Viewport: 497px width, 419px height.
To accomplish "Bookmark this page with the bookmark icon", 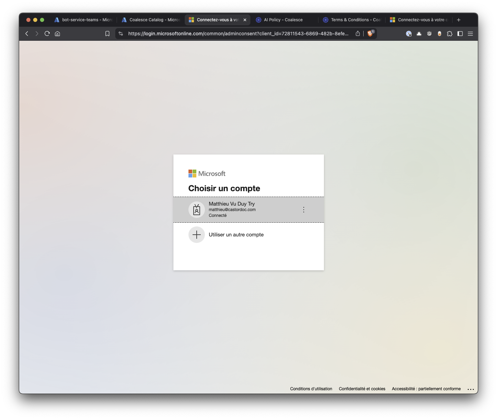I will pyautogui.click(x=107, y=34).
